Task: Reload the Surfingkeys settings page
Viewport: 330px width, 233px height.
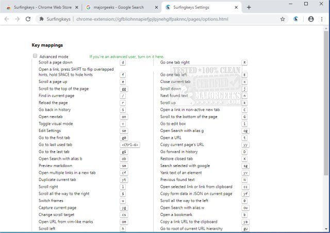Action: click(28, 19)
